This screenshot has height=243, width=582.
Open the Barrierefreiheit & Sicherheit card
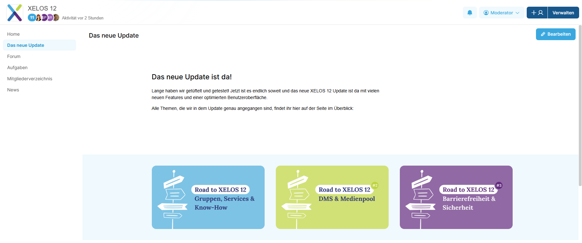click(456, 197)
